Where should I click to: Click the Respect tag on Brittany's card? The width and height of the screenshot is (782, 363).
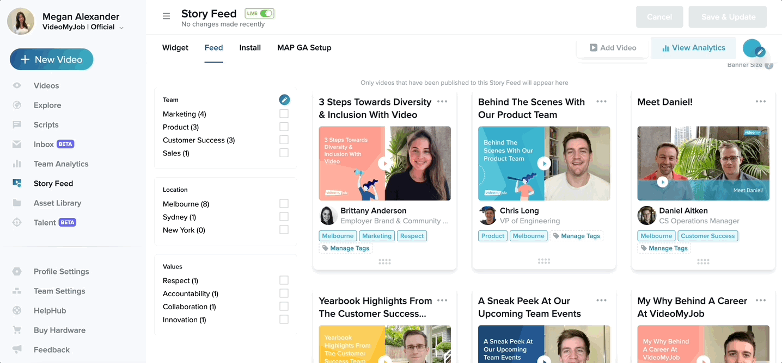coord(412,236)
